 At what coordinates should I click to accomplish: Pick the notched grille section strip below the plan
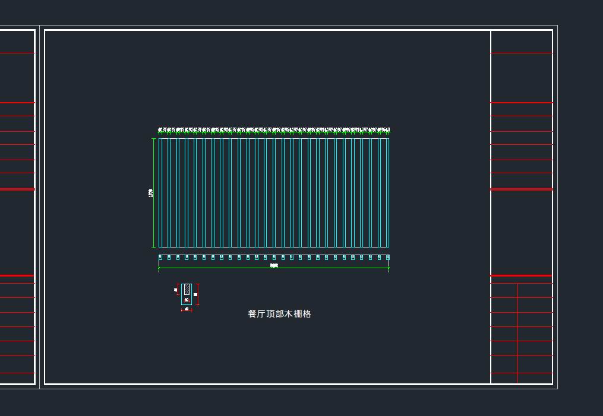click(x=273, y=258)
